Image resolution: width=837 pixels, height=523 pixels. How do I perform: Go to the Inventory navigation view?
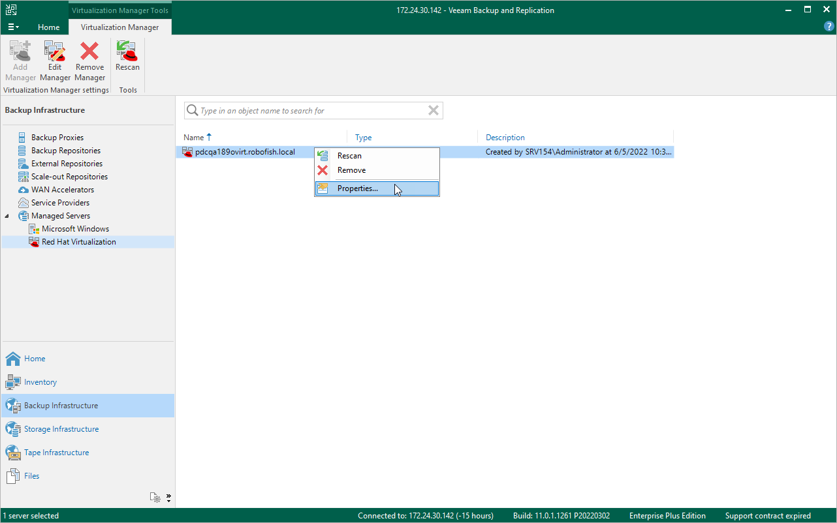(x=87, y=382)
